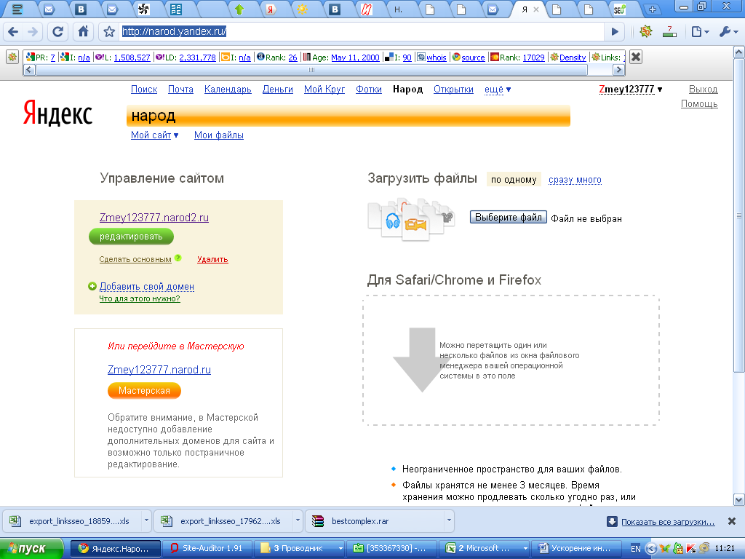Close the SEO toolbar with its X
Viewport: 745px width, 559px height.
point(636,57)
